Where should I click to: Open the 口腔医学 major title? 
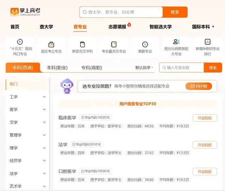[x=67, y=171]
